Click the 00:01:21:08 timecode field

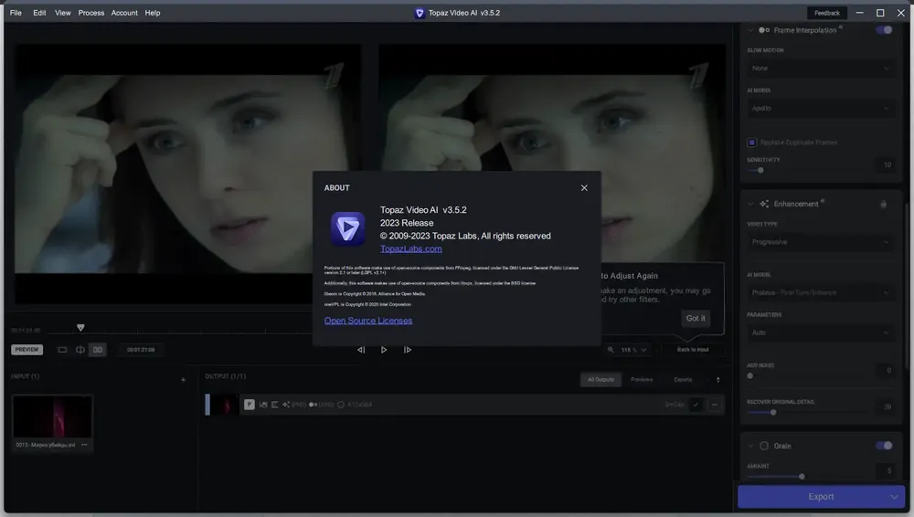141,350
